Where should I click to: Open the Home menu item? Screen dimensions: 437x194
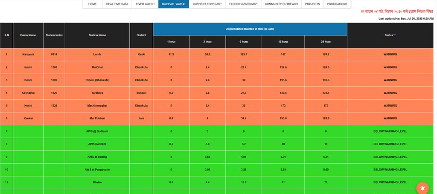point(92,4)
